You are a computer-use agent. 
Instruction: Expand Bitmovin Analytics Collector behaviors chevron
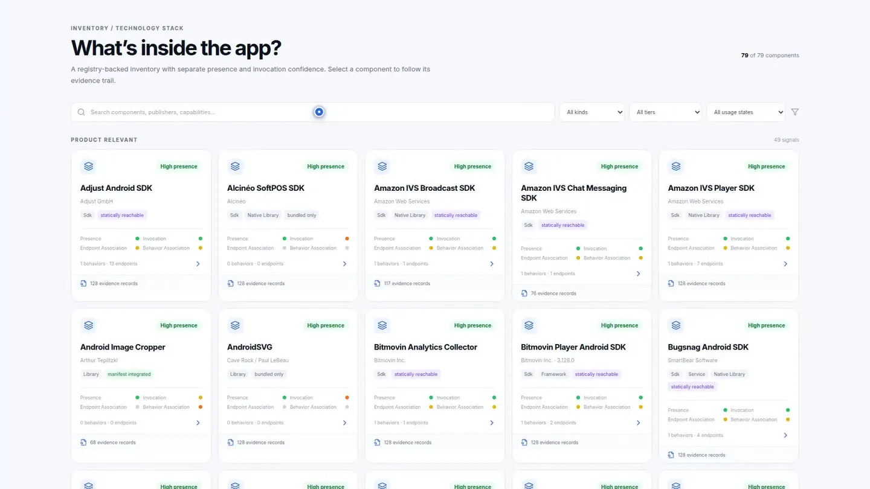click(491, 423)
